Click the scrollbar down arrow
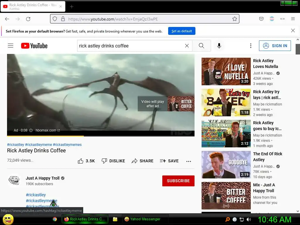Viewport: 300px width, 225px height. point(298,211)
